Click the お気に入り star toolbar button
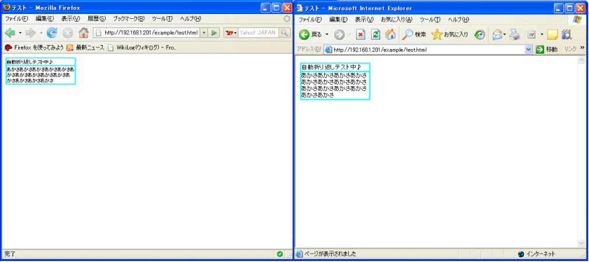The image size is (589, 262). pyautogui.click(x=450, y=34)
